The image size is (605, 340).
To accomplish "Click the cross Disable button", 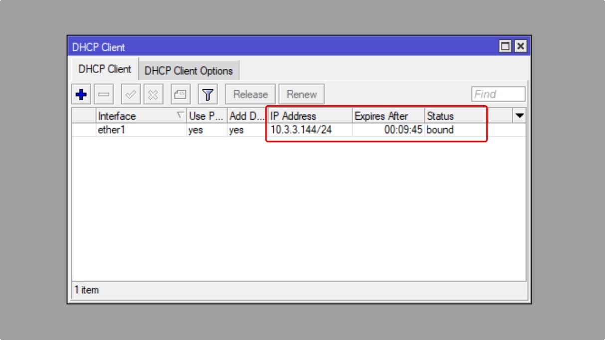I will pyautogui.click(x=153, y=94).
